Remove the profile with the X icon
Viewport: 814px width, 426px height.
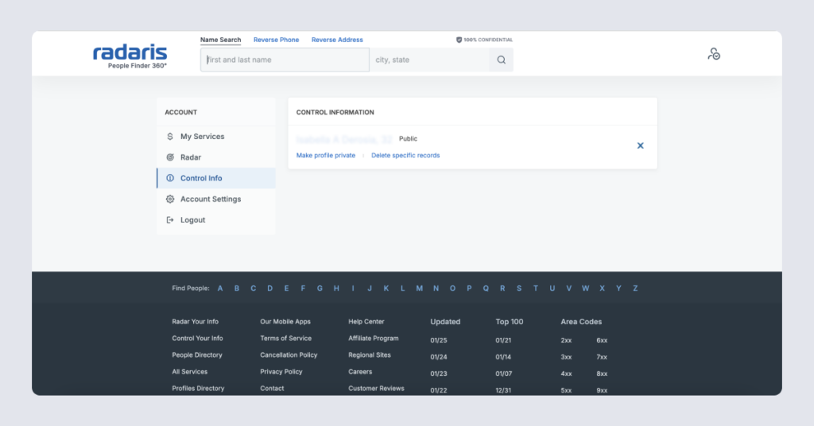click(x=640, y=145)
